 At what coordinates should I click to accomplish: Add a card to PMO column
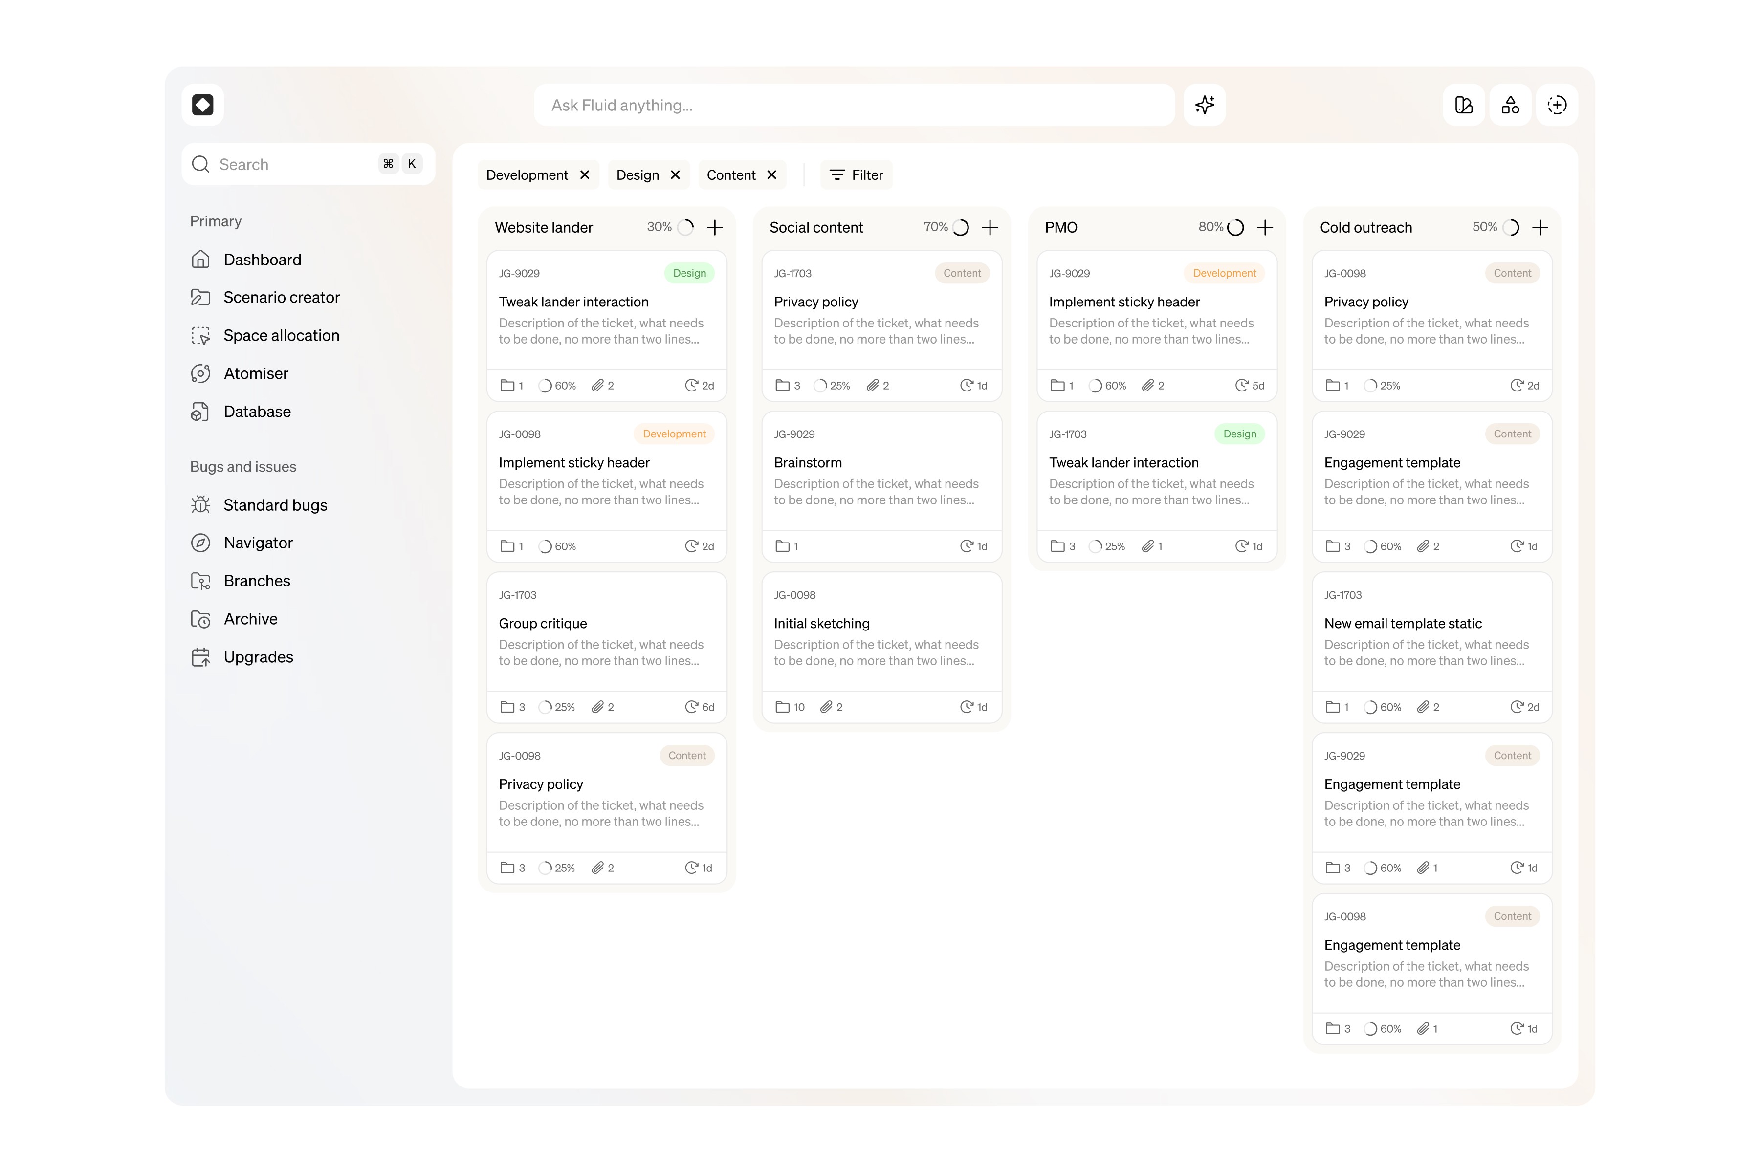[x=1265, y=227]
